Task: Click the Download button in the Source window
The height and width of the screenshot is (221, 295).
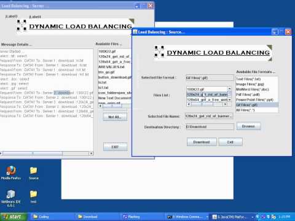Action: click(x=202, y=142)
